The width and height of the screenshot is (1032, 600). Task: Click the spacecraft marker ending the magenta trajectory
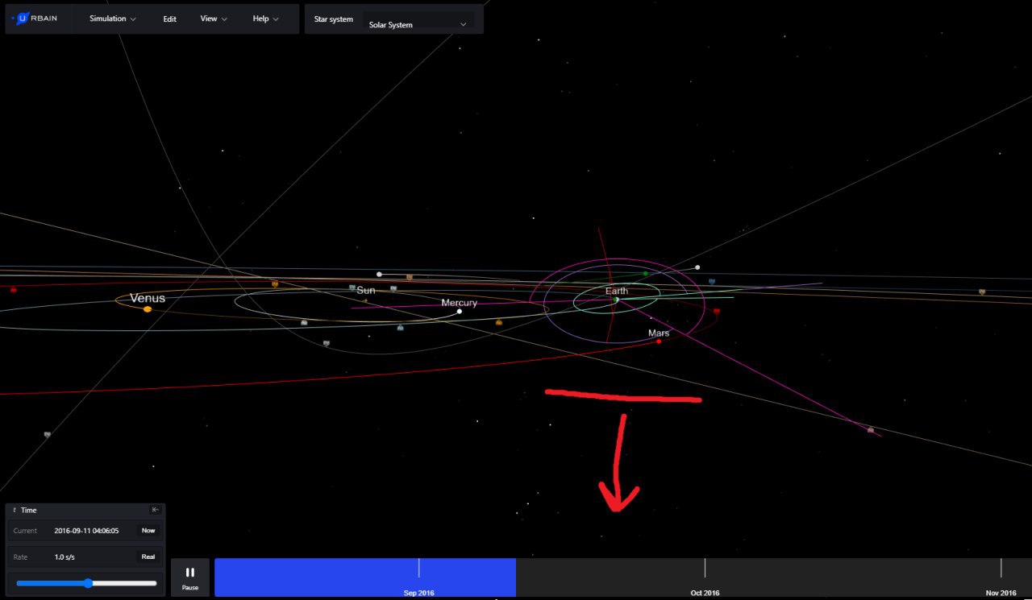click(x=871, y=430)
